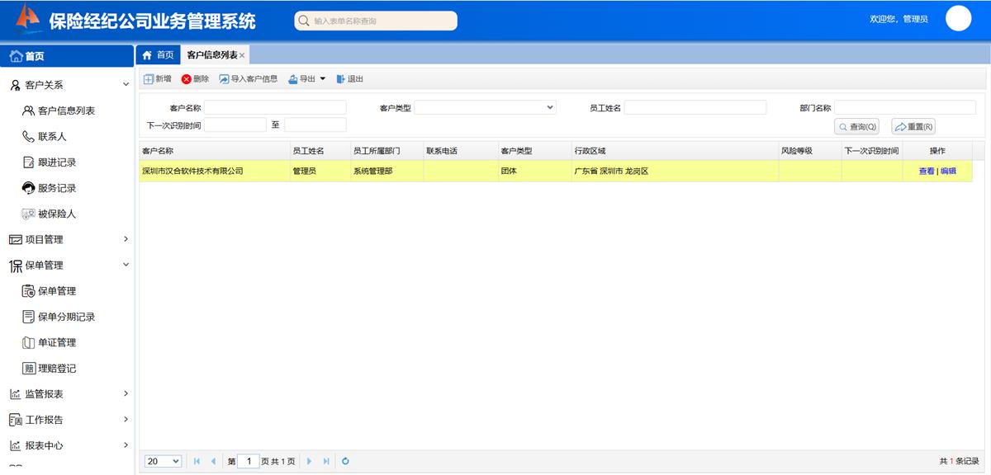The height and width of the screenshot is (475, 991).
Task: Click the 查询(Q) search button
Action: coord(856,127)
